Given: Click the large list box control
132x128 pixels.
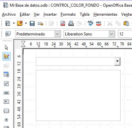Looking at the screenshot, I should click(78, 95).
